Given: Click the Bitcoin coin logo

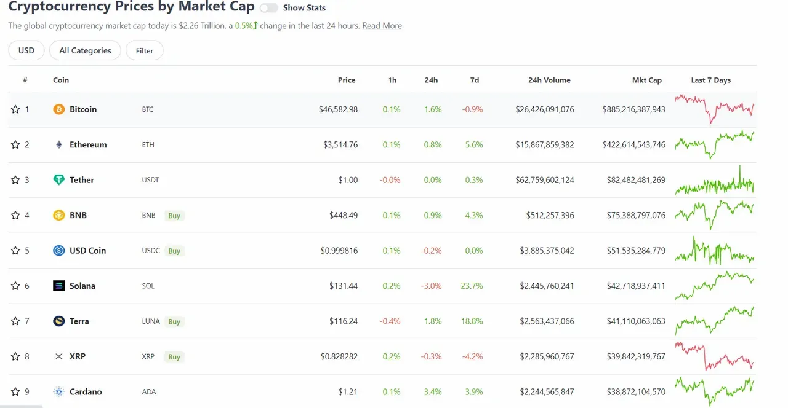Looking at the screenshot, I should tap(59, 109).
